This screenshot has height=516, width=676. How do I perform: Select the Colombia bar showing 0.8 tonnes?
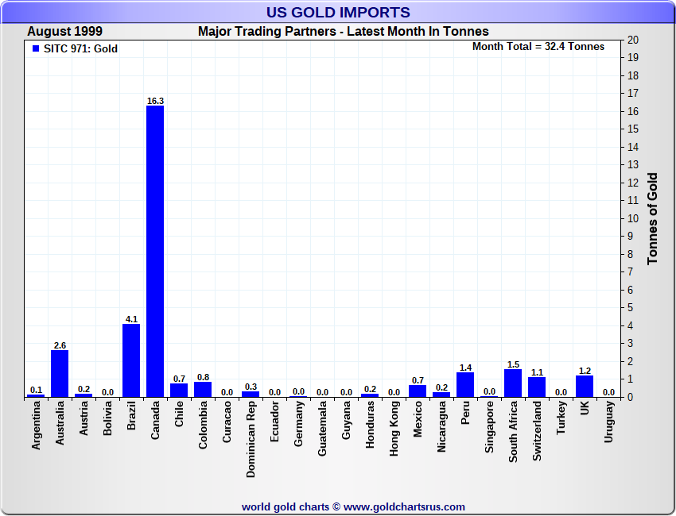pos(203,389)
